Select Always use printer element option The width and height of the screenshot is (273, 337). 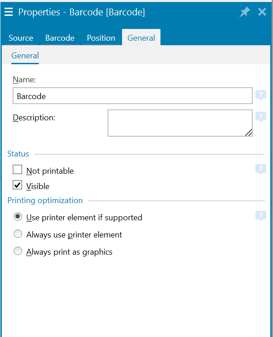18,234
